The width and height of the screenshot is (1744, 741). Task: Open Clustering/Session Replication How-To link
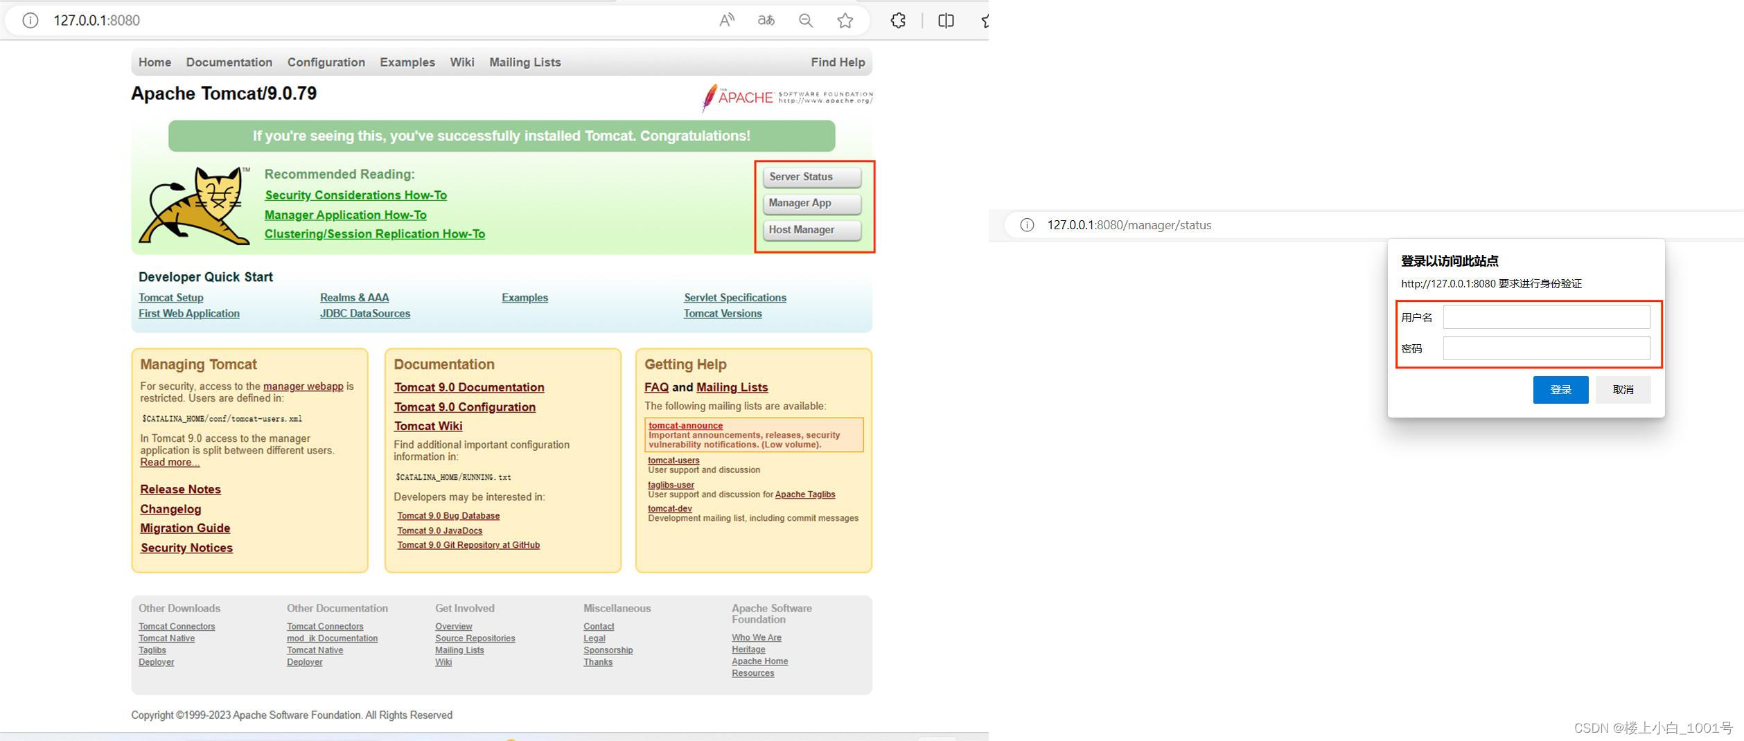(x=375, y=234)
